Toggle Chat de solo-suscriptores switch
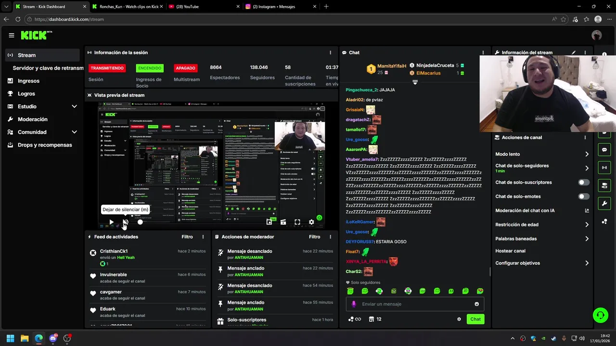Image resolution: width=616 pixels, height=346 pixels. coord(584,183)
